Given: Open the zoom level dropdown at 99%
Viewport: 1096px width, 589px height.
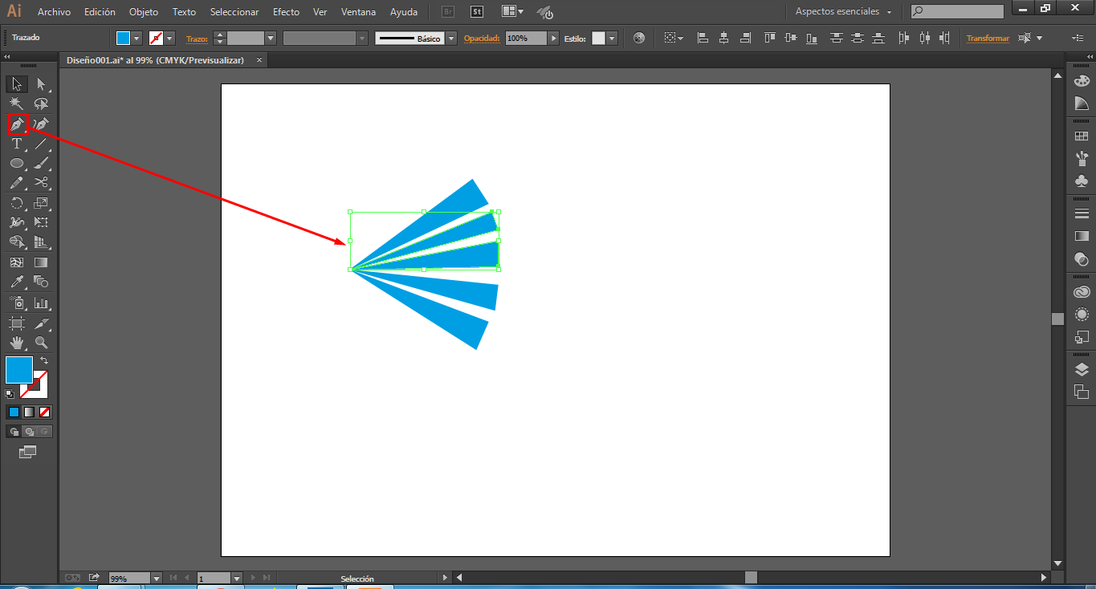Looking at the screenshot, I should [x=156, y=578].
